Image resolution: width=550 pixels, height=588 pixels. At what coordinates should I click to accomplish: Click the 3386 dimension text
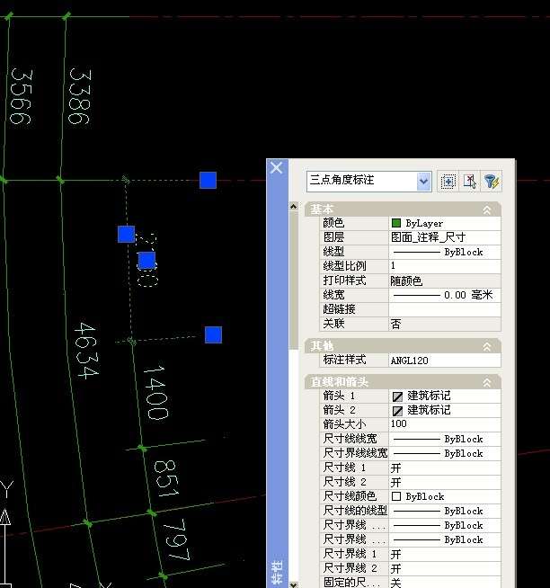(79, 96)
